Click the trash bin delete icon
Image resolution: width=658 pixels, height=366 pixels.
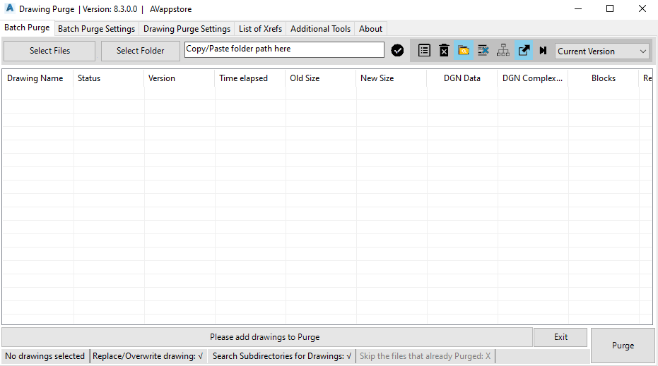click(444, 51)
